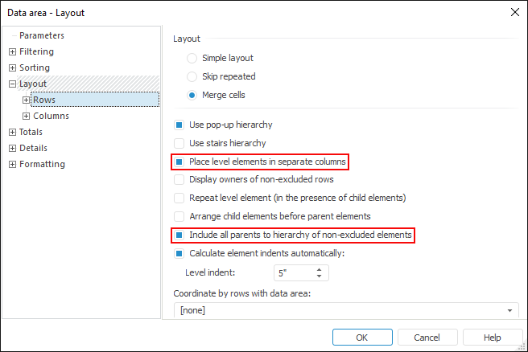Select the Simple layout radio button
Screen dimensions: 528x352
coord(192,59)
